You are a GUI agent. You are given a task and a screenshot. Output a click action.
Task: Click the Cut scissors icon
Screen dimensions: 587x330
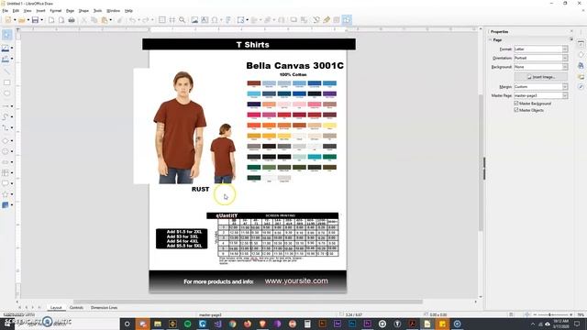pyautogui.click(x=83, y=20)
